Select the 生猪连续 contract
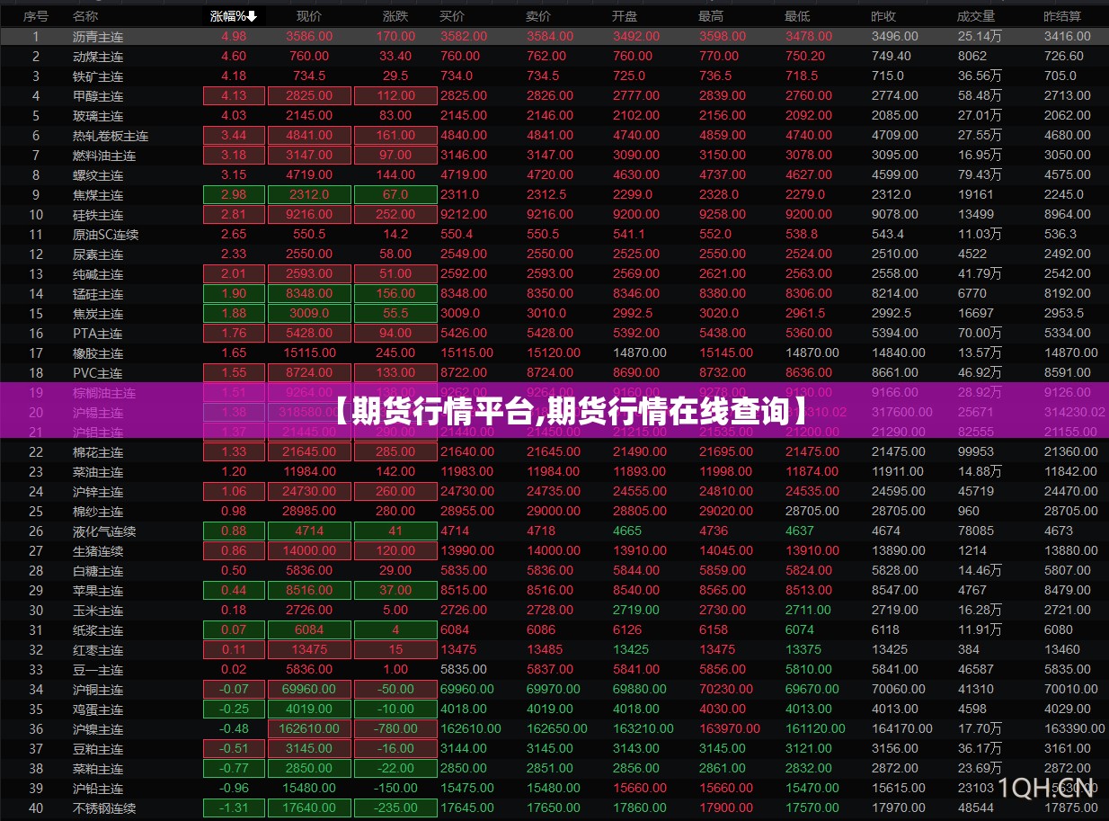The image size is (1109, 821). pyautogui.click(x=98, y=551)
